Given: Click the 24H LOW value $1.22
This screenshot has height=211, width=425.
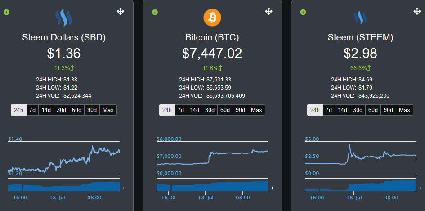Looking at the screenshot, I should pos(71,88).
